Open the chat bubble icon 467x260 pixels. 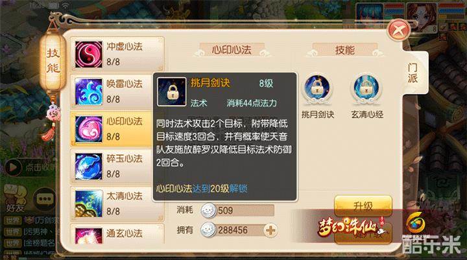pos(45,198)
